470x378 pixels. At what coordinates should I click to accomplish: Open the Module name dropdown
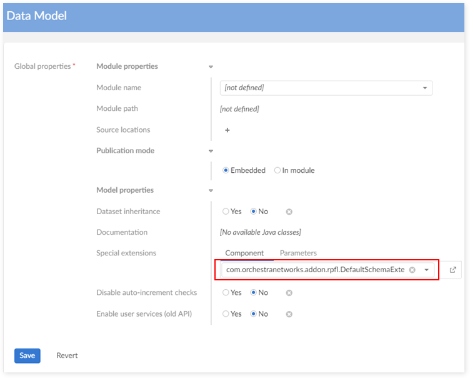point(425,88)
